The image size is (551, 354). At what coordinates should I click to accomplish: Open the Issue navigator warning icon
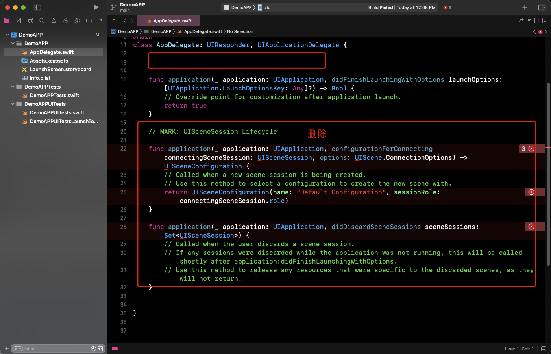[x=54, y=21]
